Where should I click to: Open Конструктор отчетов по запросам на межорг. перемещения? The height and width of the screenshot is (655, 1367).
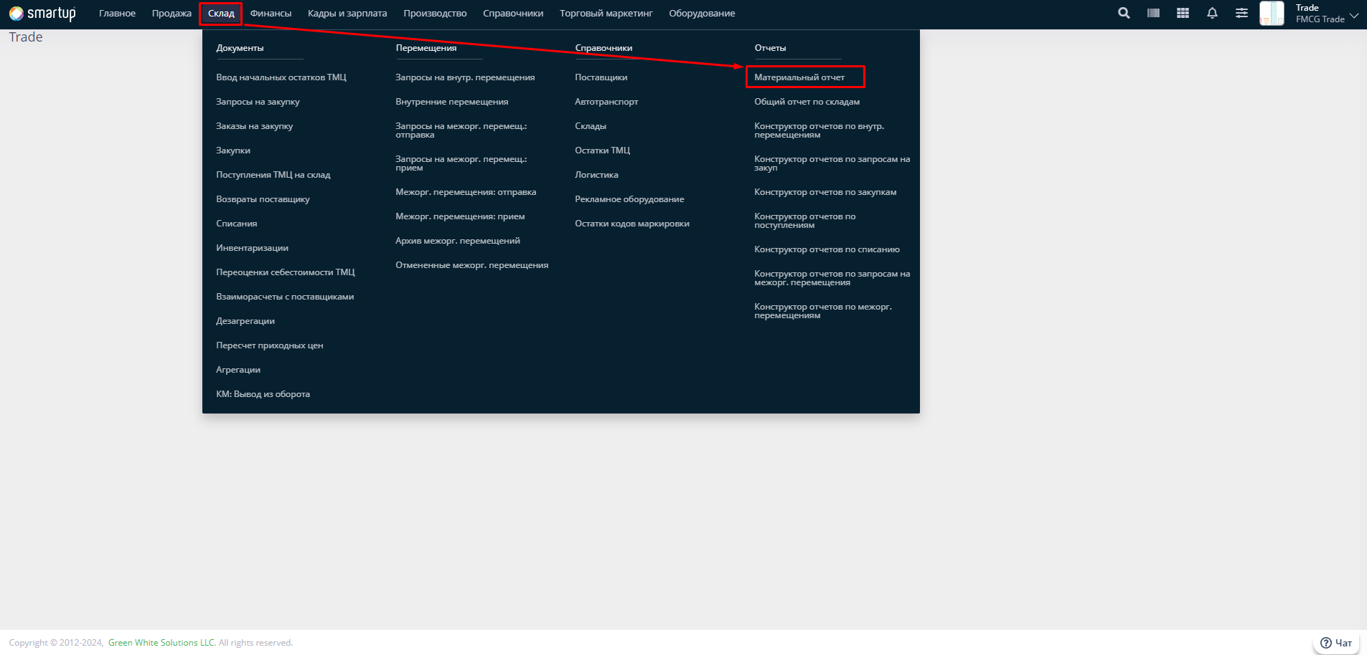[832, 278]
